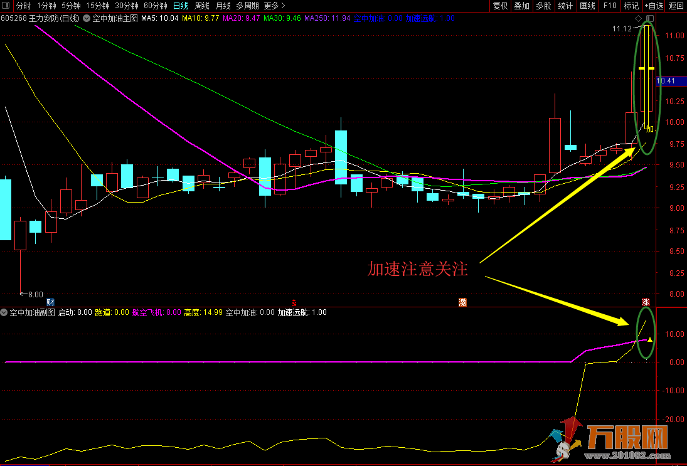Open the 画线 drawing tools

point(587,6)
